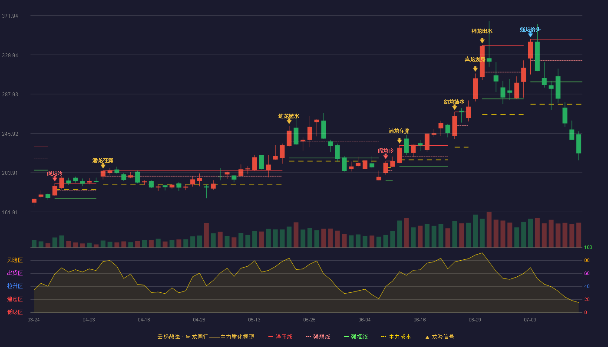Select the 风险区 zone label
The image size is (608, 347).
[15, 260]
